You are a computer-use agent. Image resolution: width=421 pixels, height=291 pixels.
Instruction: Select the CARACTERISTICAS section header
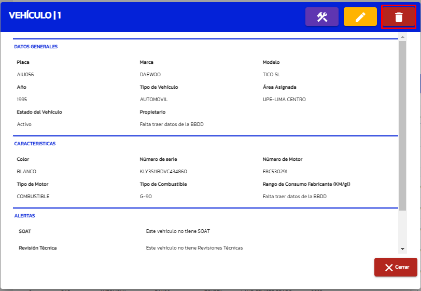pos(35,144)
